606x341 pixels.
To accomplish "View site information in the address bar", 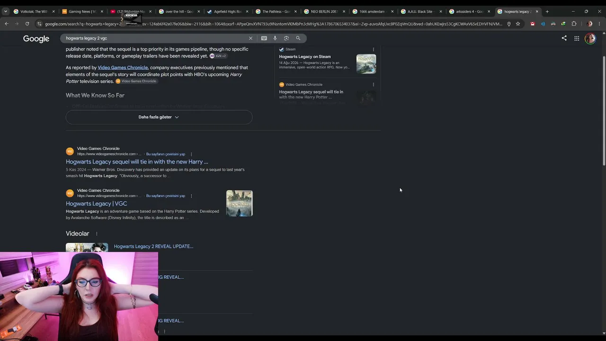I will coord(39,24).
